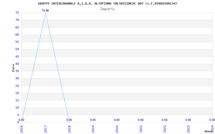This screenshot has width=215, height=134.
Task: Click the 65 tick on Euro axis
Action: point(17,27)
